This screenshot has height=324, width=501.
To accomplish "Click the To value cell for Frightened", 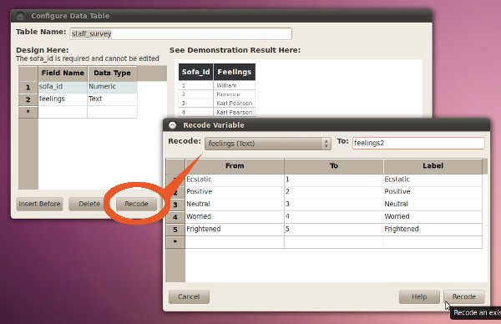I will click(334, 229).
